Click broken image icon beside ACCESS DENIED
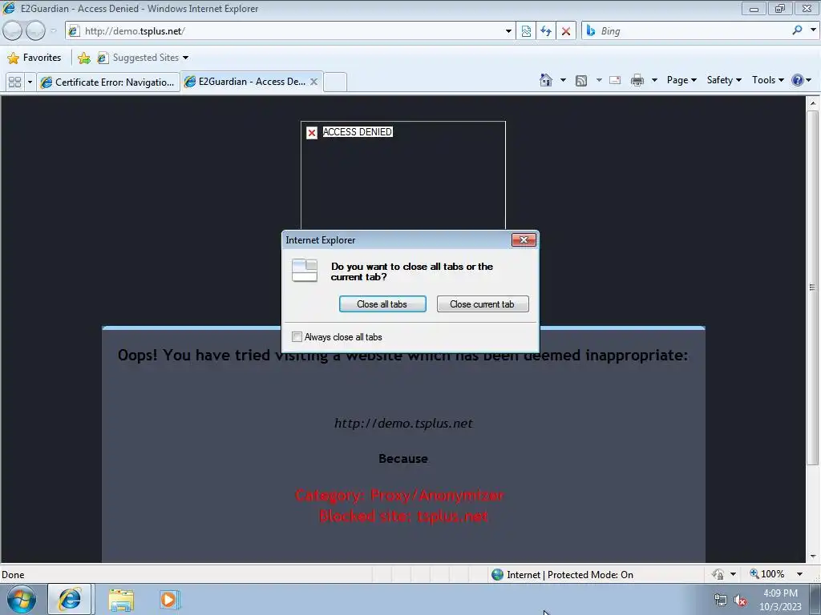 point(312,133)
